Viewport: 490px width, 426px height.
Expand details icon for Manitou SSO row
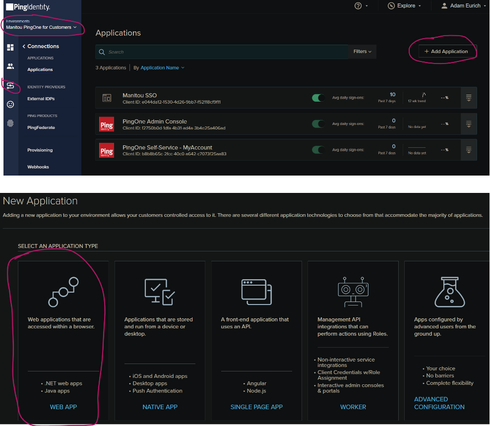click(x=469, y=98)
